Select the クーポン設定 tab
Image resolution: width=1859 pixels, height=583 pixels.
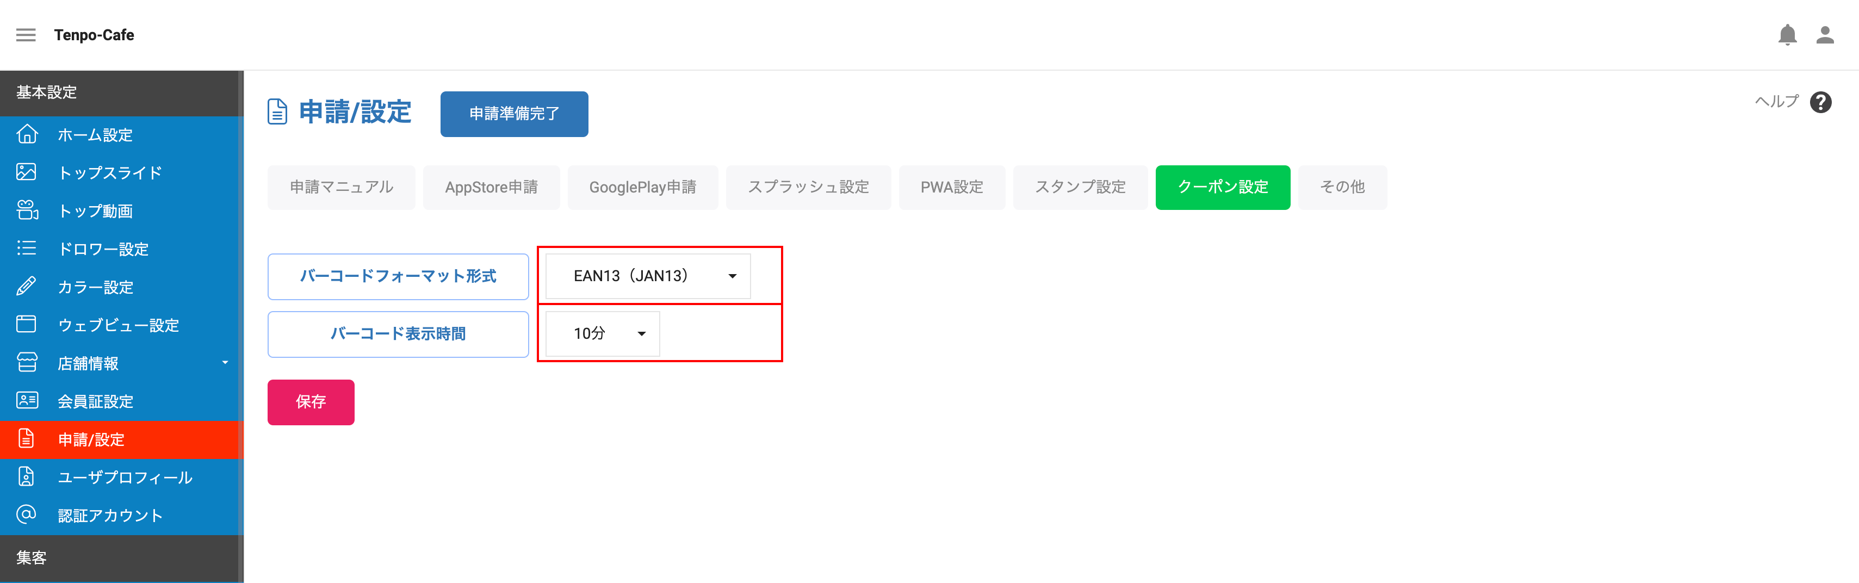tap(1223, 188)
